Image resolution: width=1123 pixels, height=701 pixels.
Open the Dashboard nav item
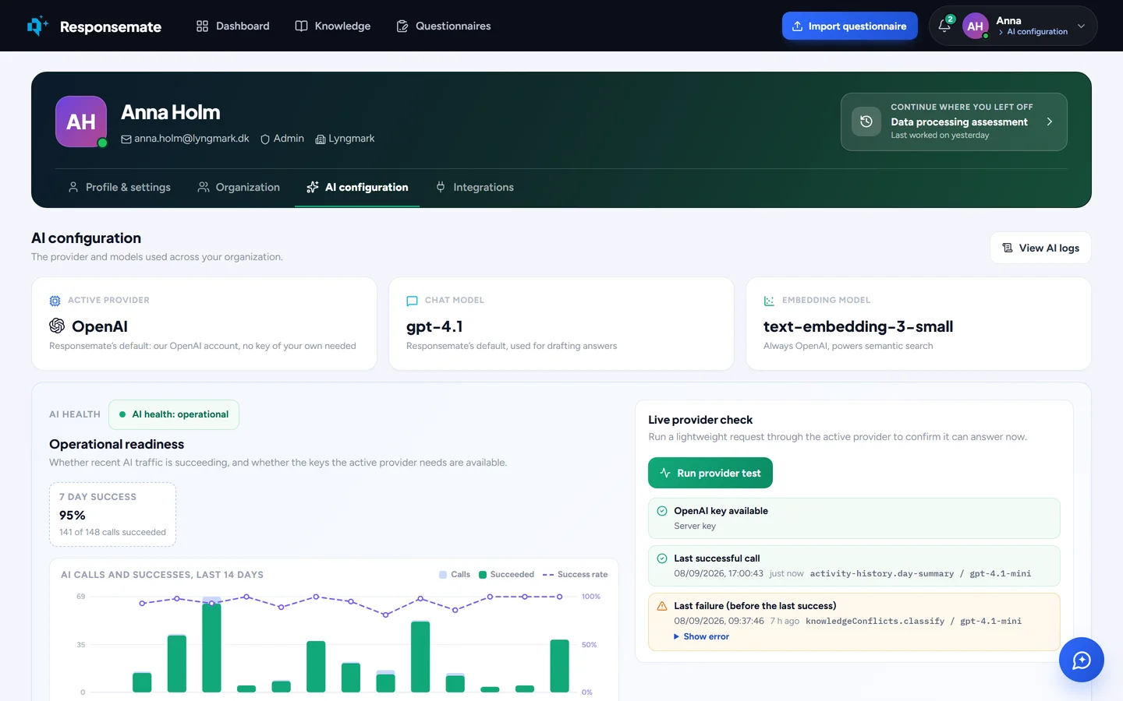click(232, 26)
